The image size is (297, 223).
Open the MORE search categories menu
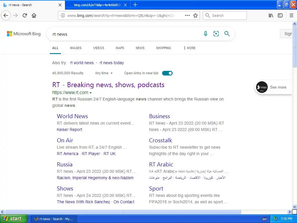(190, 48)
